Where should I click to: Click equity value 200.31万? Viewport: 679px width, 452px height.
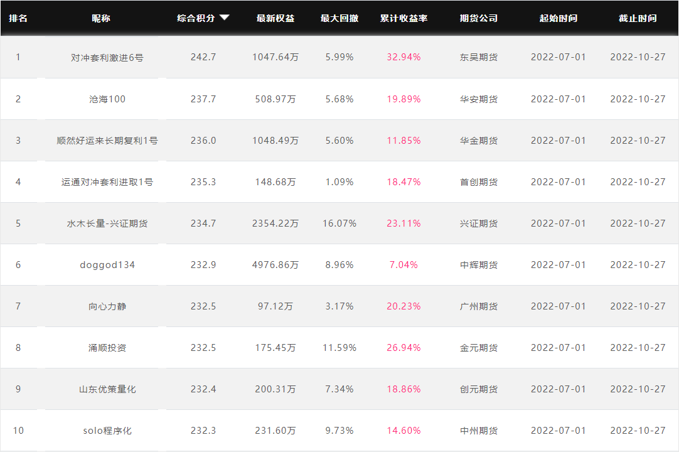[275, 389]
